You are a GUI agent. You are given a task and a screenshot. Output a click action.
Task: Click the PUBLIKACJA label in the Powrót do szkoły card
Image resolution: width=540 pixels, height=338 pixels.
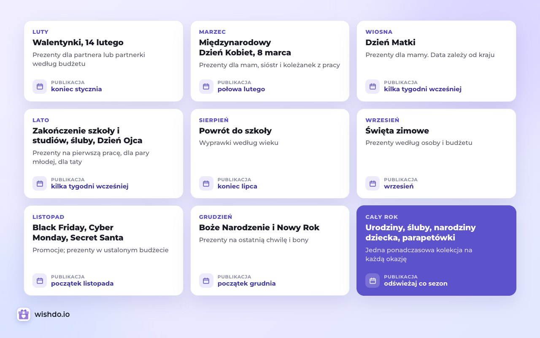(235, 180)
